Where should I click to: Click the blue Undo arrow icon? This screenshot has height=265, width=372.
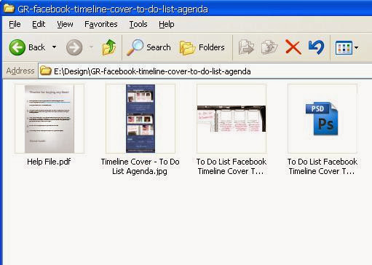coord(316,47)
